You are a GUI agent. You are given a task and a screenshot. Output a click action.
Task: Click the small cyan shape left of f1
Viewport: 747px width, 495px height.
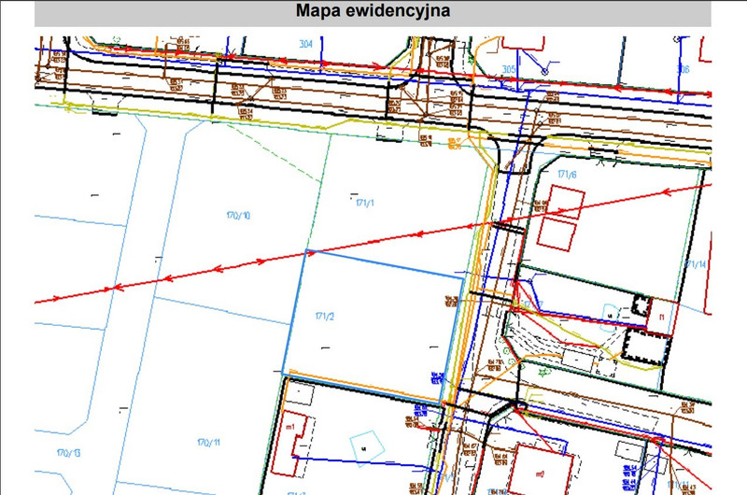[610, 315]
